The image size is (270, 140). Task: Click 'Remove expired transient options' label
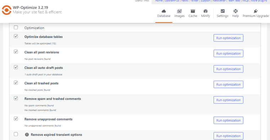point(56,135)
